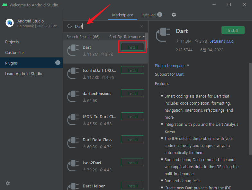Install the JsonToDart plugin
This screenshot has width=252, height=190.
(x=132, y=70)
